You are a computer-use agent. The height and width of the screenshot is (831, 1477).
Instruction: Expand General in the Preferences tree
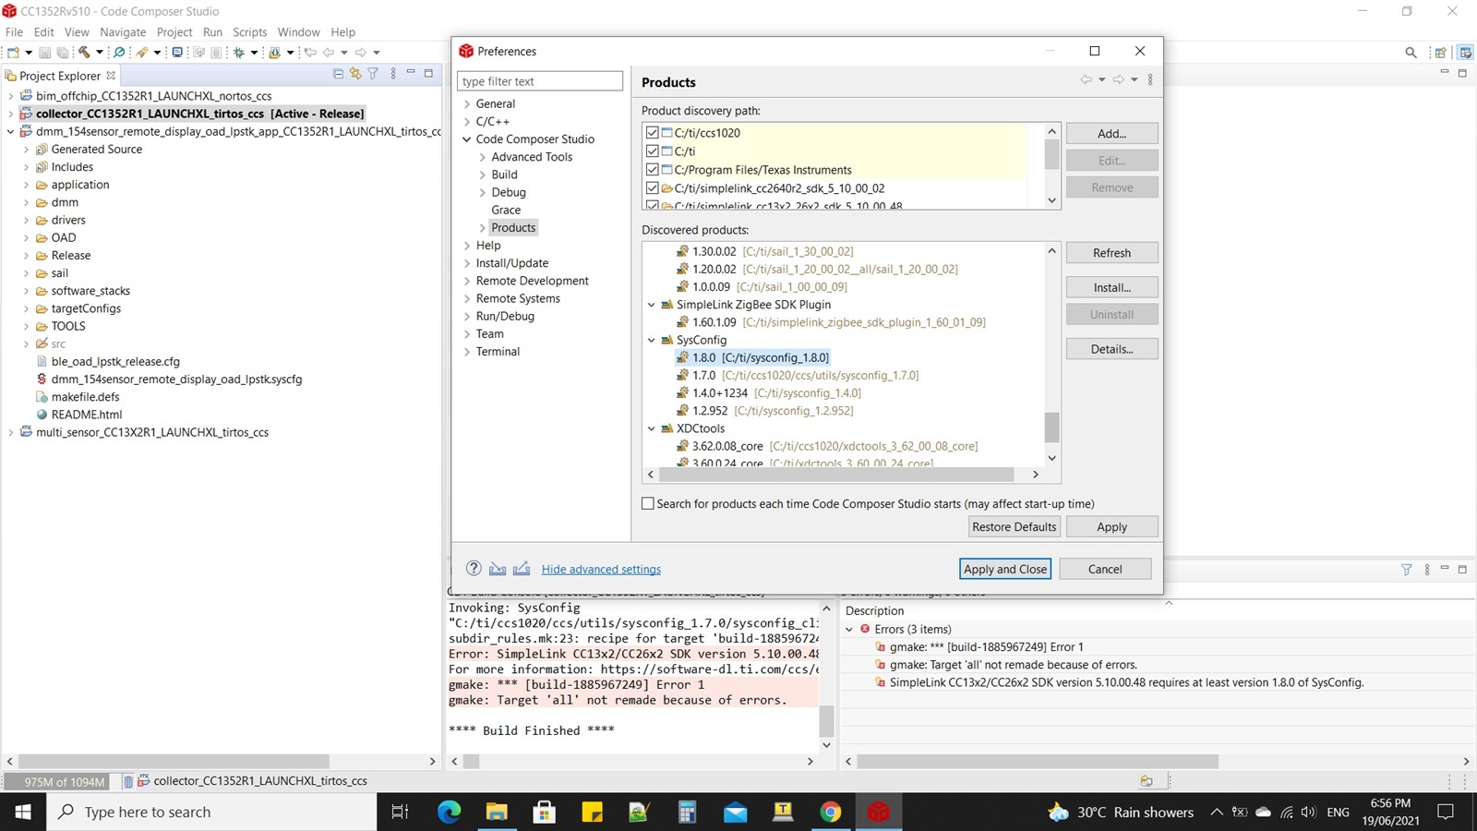tap(467, 104)
